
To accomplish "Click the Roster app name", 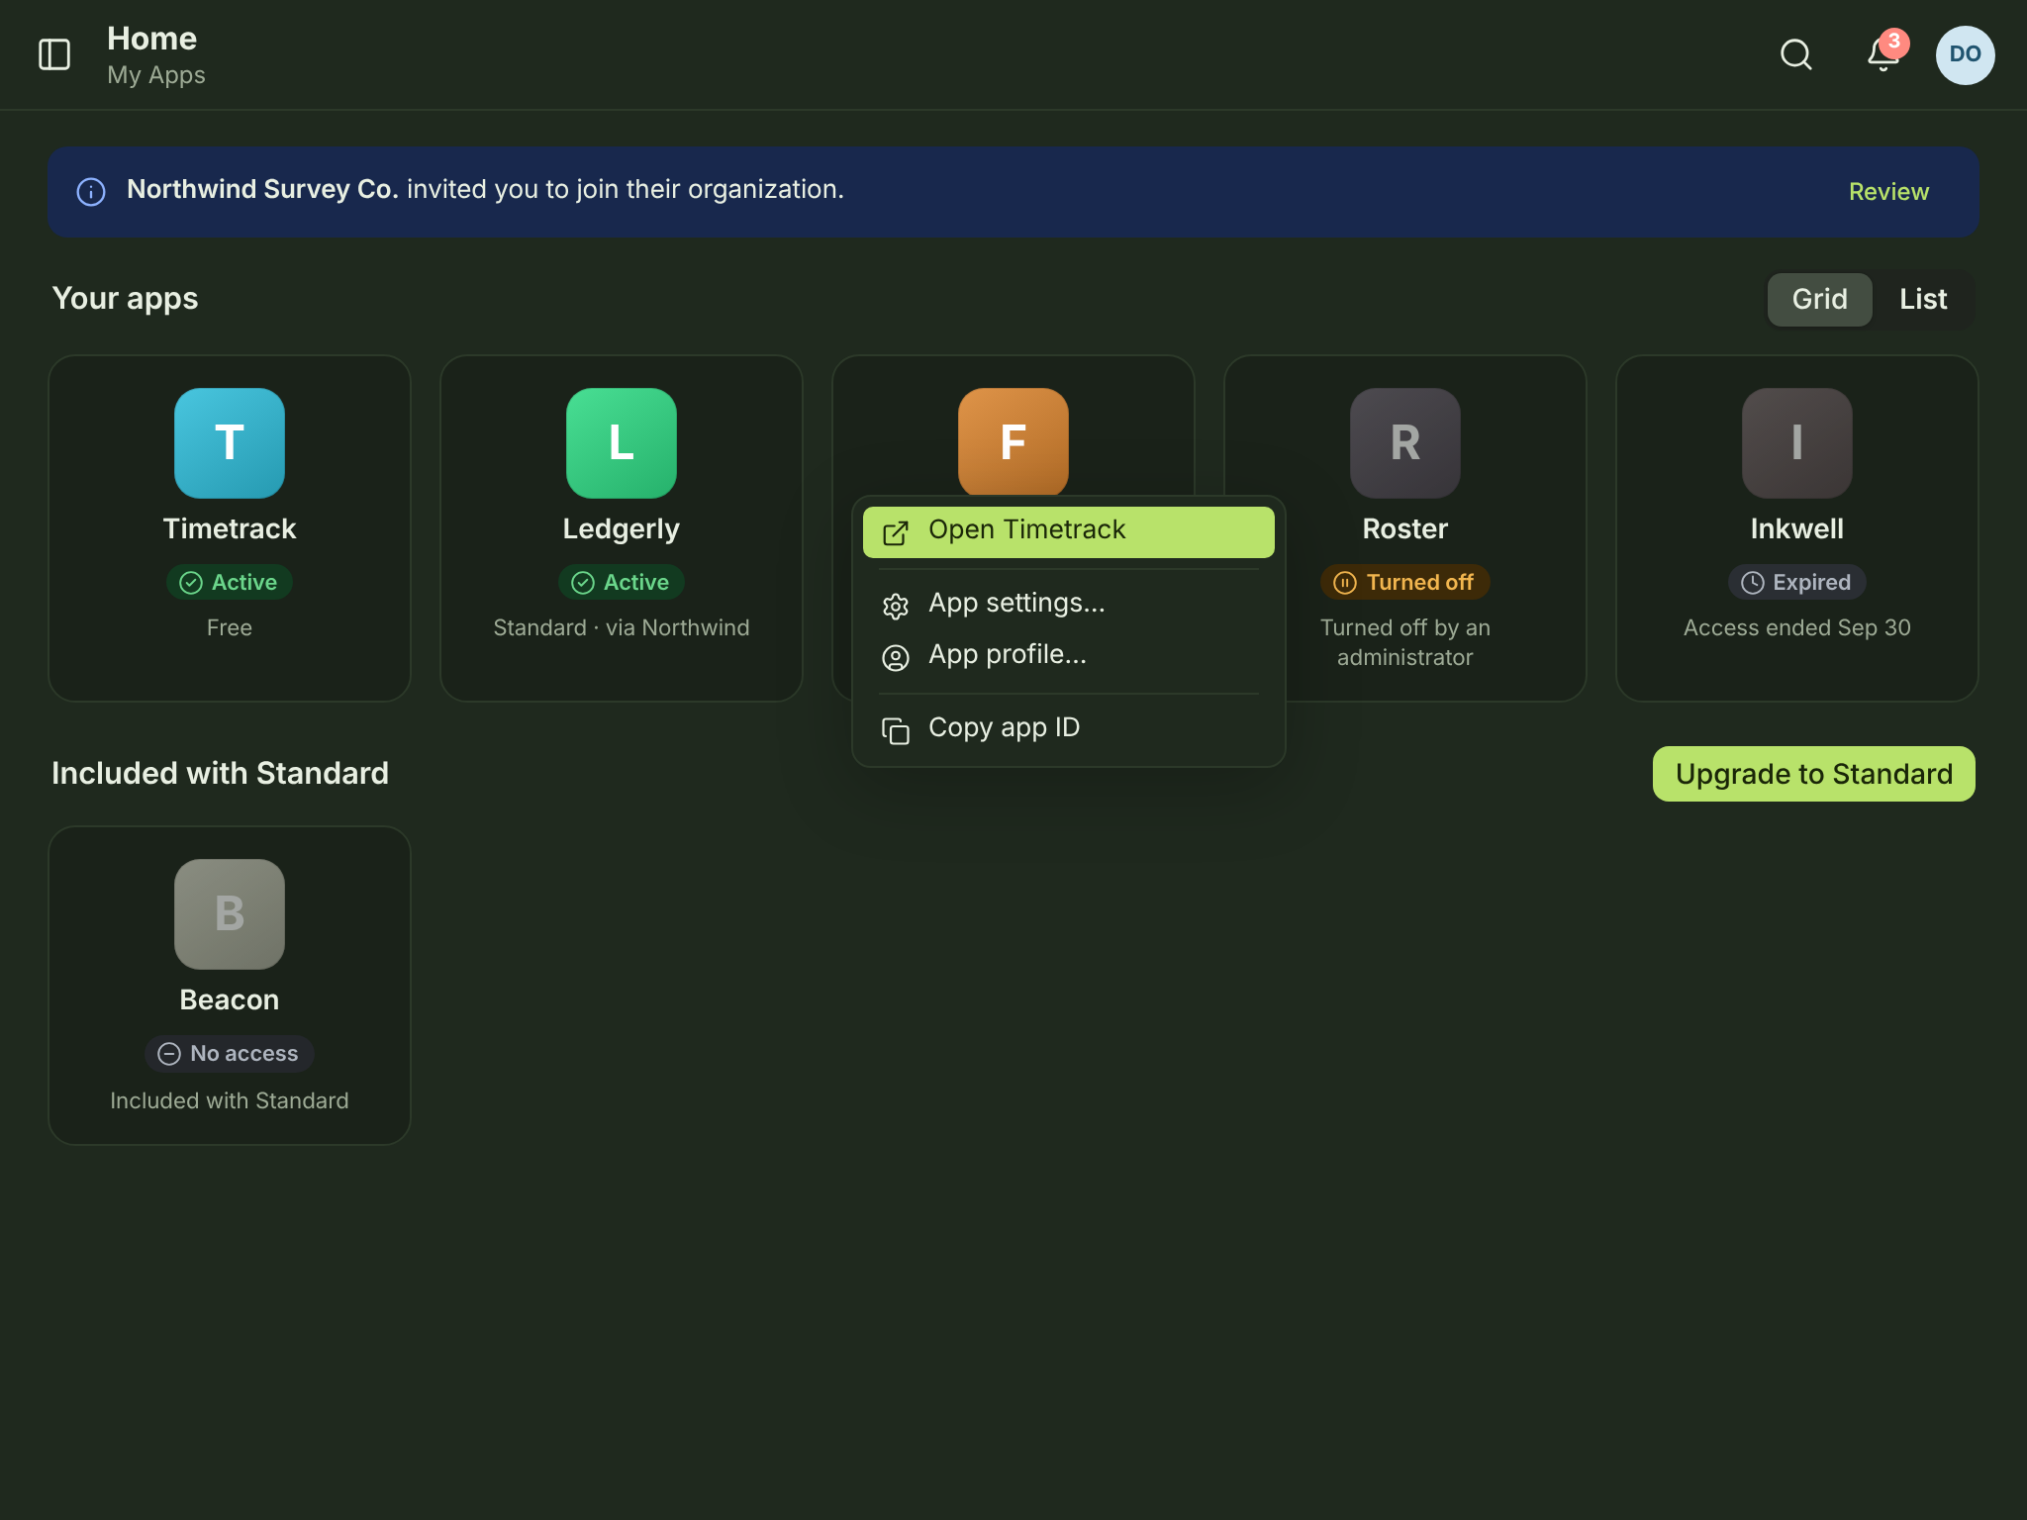I will [1405, 528].
